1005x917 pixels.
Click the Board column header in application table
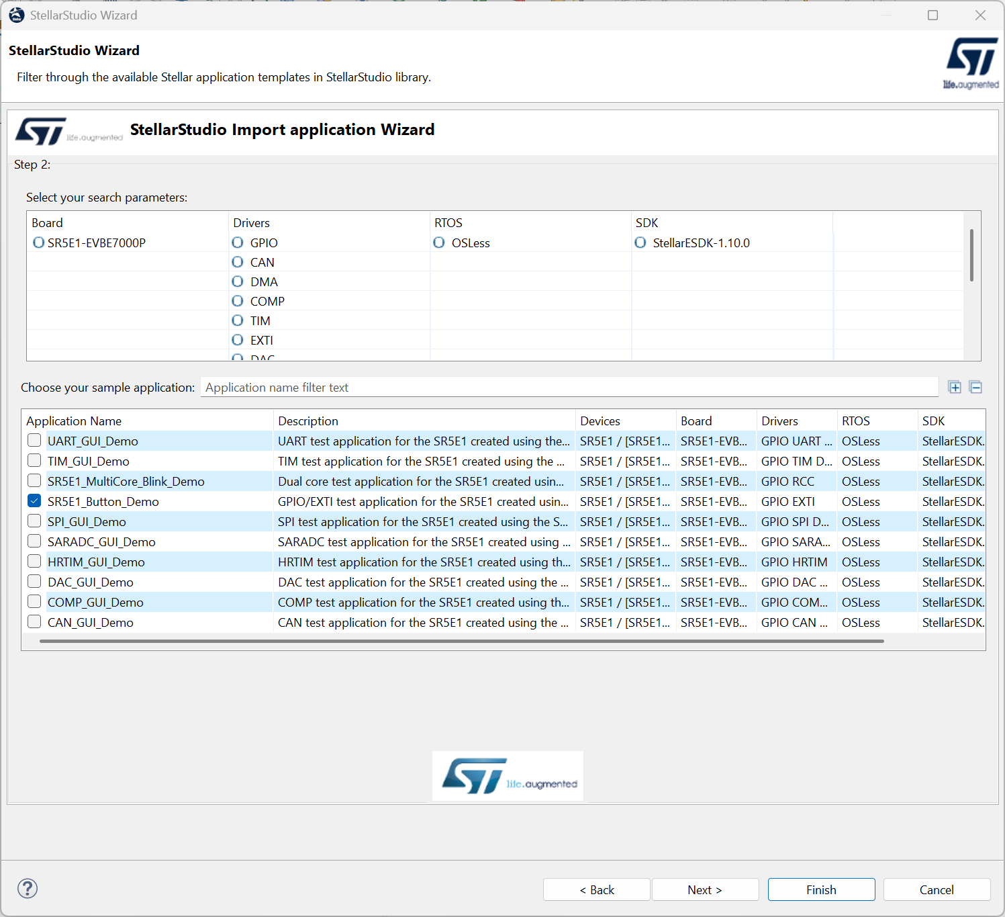[x=716, y=421]
